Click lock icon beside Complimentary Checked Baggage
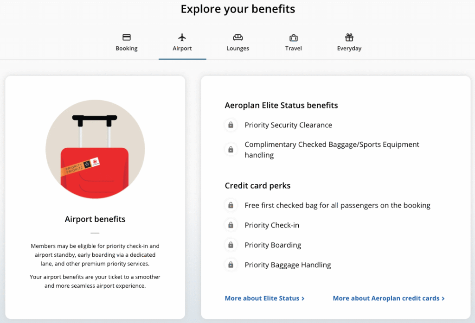The width and height of the screenshot is (475, 323). (x=231, y=150)
